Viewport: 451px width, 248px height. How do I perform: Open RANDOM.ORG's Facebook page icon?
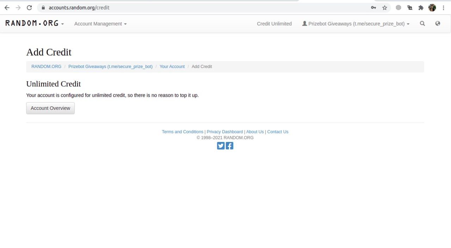229,145
